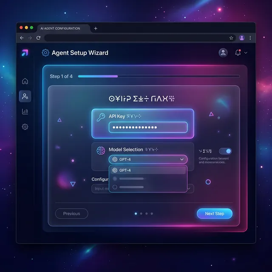Viewport: 272px width, 272px height.
Task: Go to Home in the sidebar
Action: tap(25, 81)
